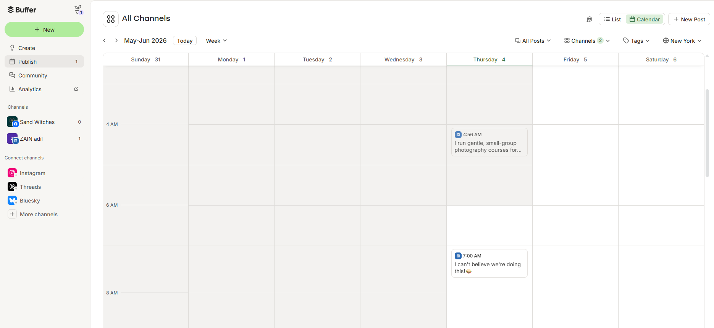Click the Analytics bar chart icon
The height and width of the screenshot is (328, 714).
tap(12, 89)
